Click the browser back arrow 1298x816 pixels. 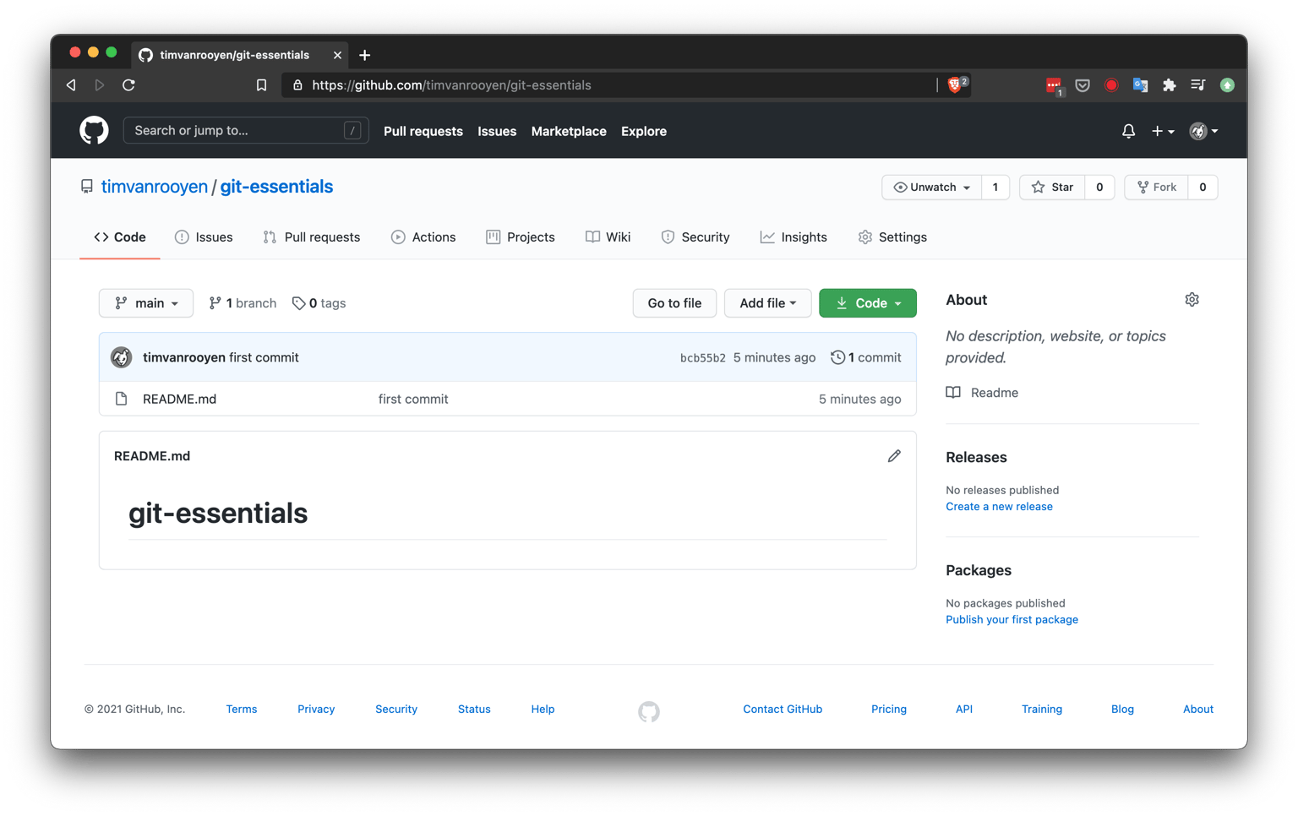[x=72, y=85]
